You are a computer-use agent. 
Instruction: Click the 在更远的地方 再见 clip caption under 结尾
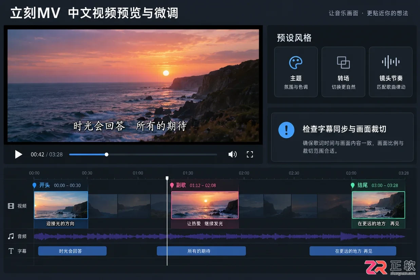pos(378,224)
